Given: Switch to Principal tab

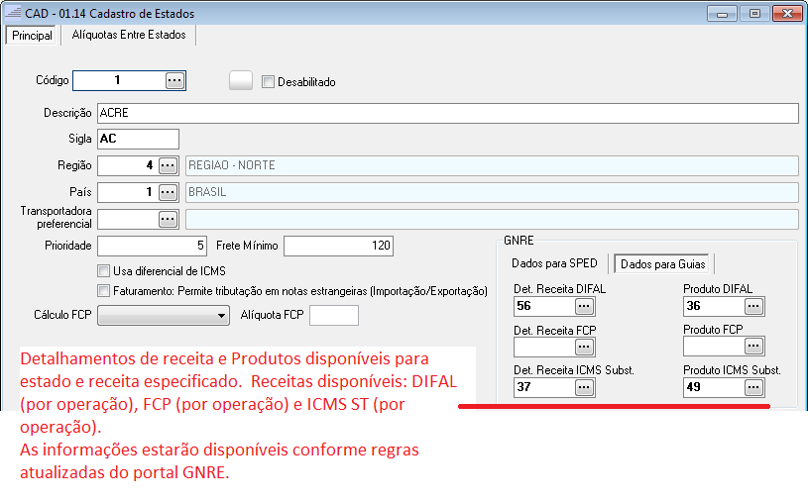Looking at the screenshot, I should point(32,36).
